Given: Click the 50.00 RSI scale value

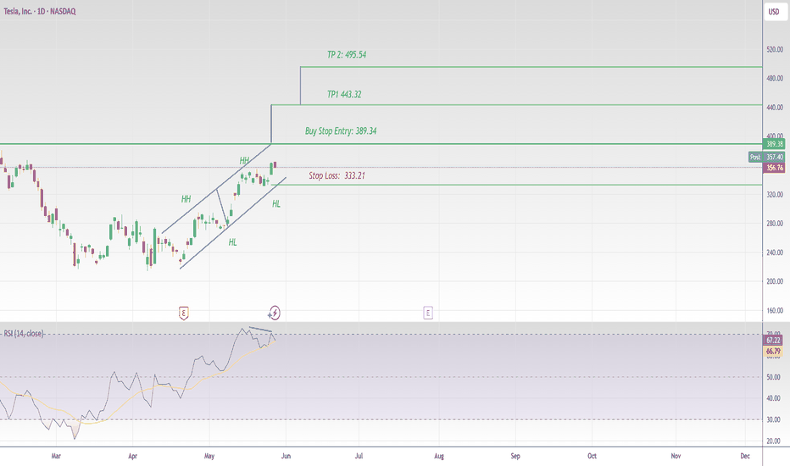Looking at the screenshot, I should (x=773, y=377).
